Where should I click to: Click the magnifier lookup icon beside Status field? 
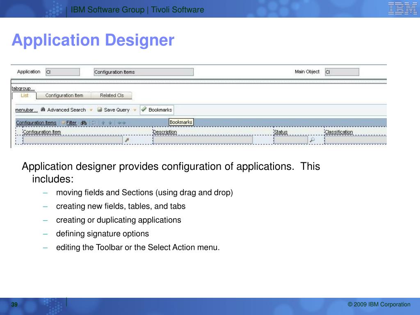(312, 140)
